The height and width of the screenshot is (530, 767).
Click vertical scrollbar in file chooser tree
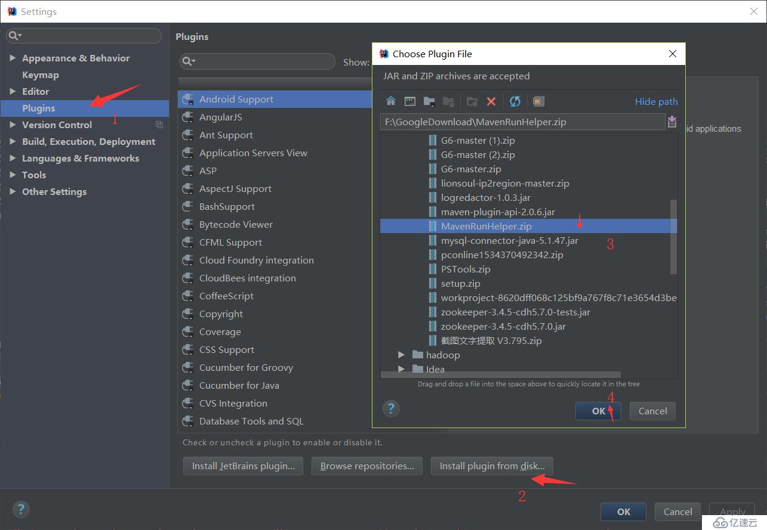point(673,237)
